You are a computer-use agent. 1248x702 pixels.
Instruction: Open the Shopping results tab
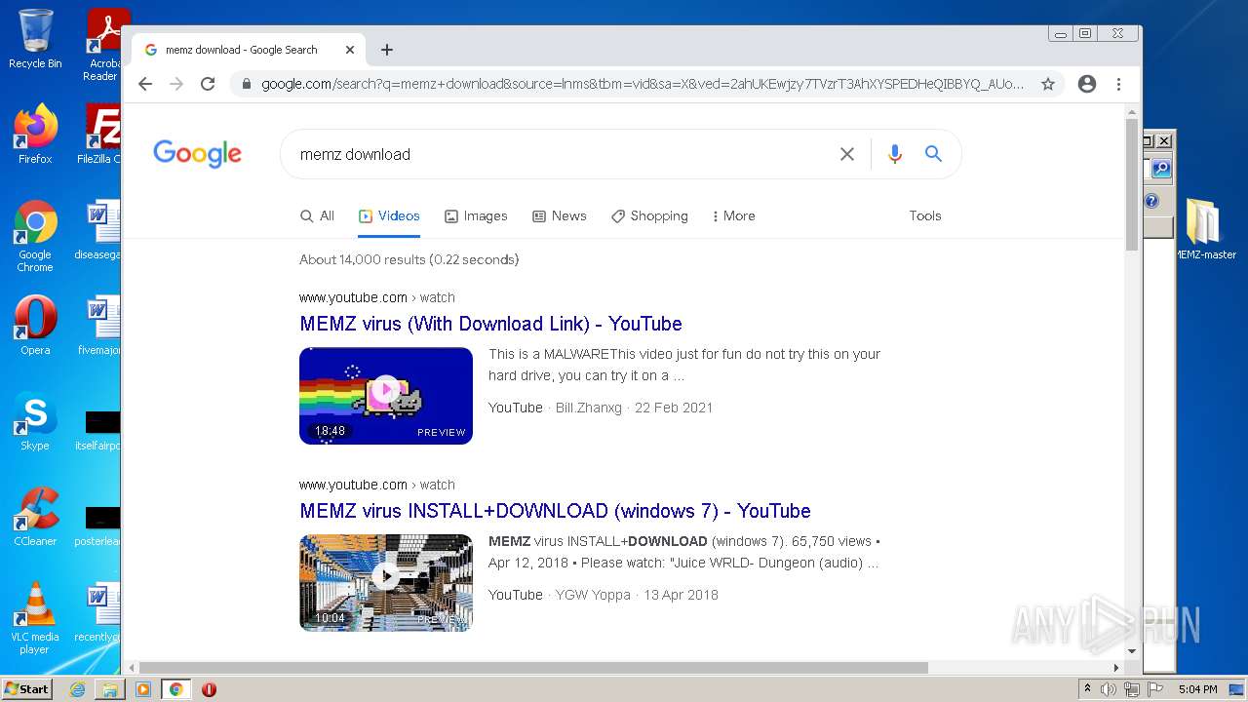(649, 216)
